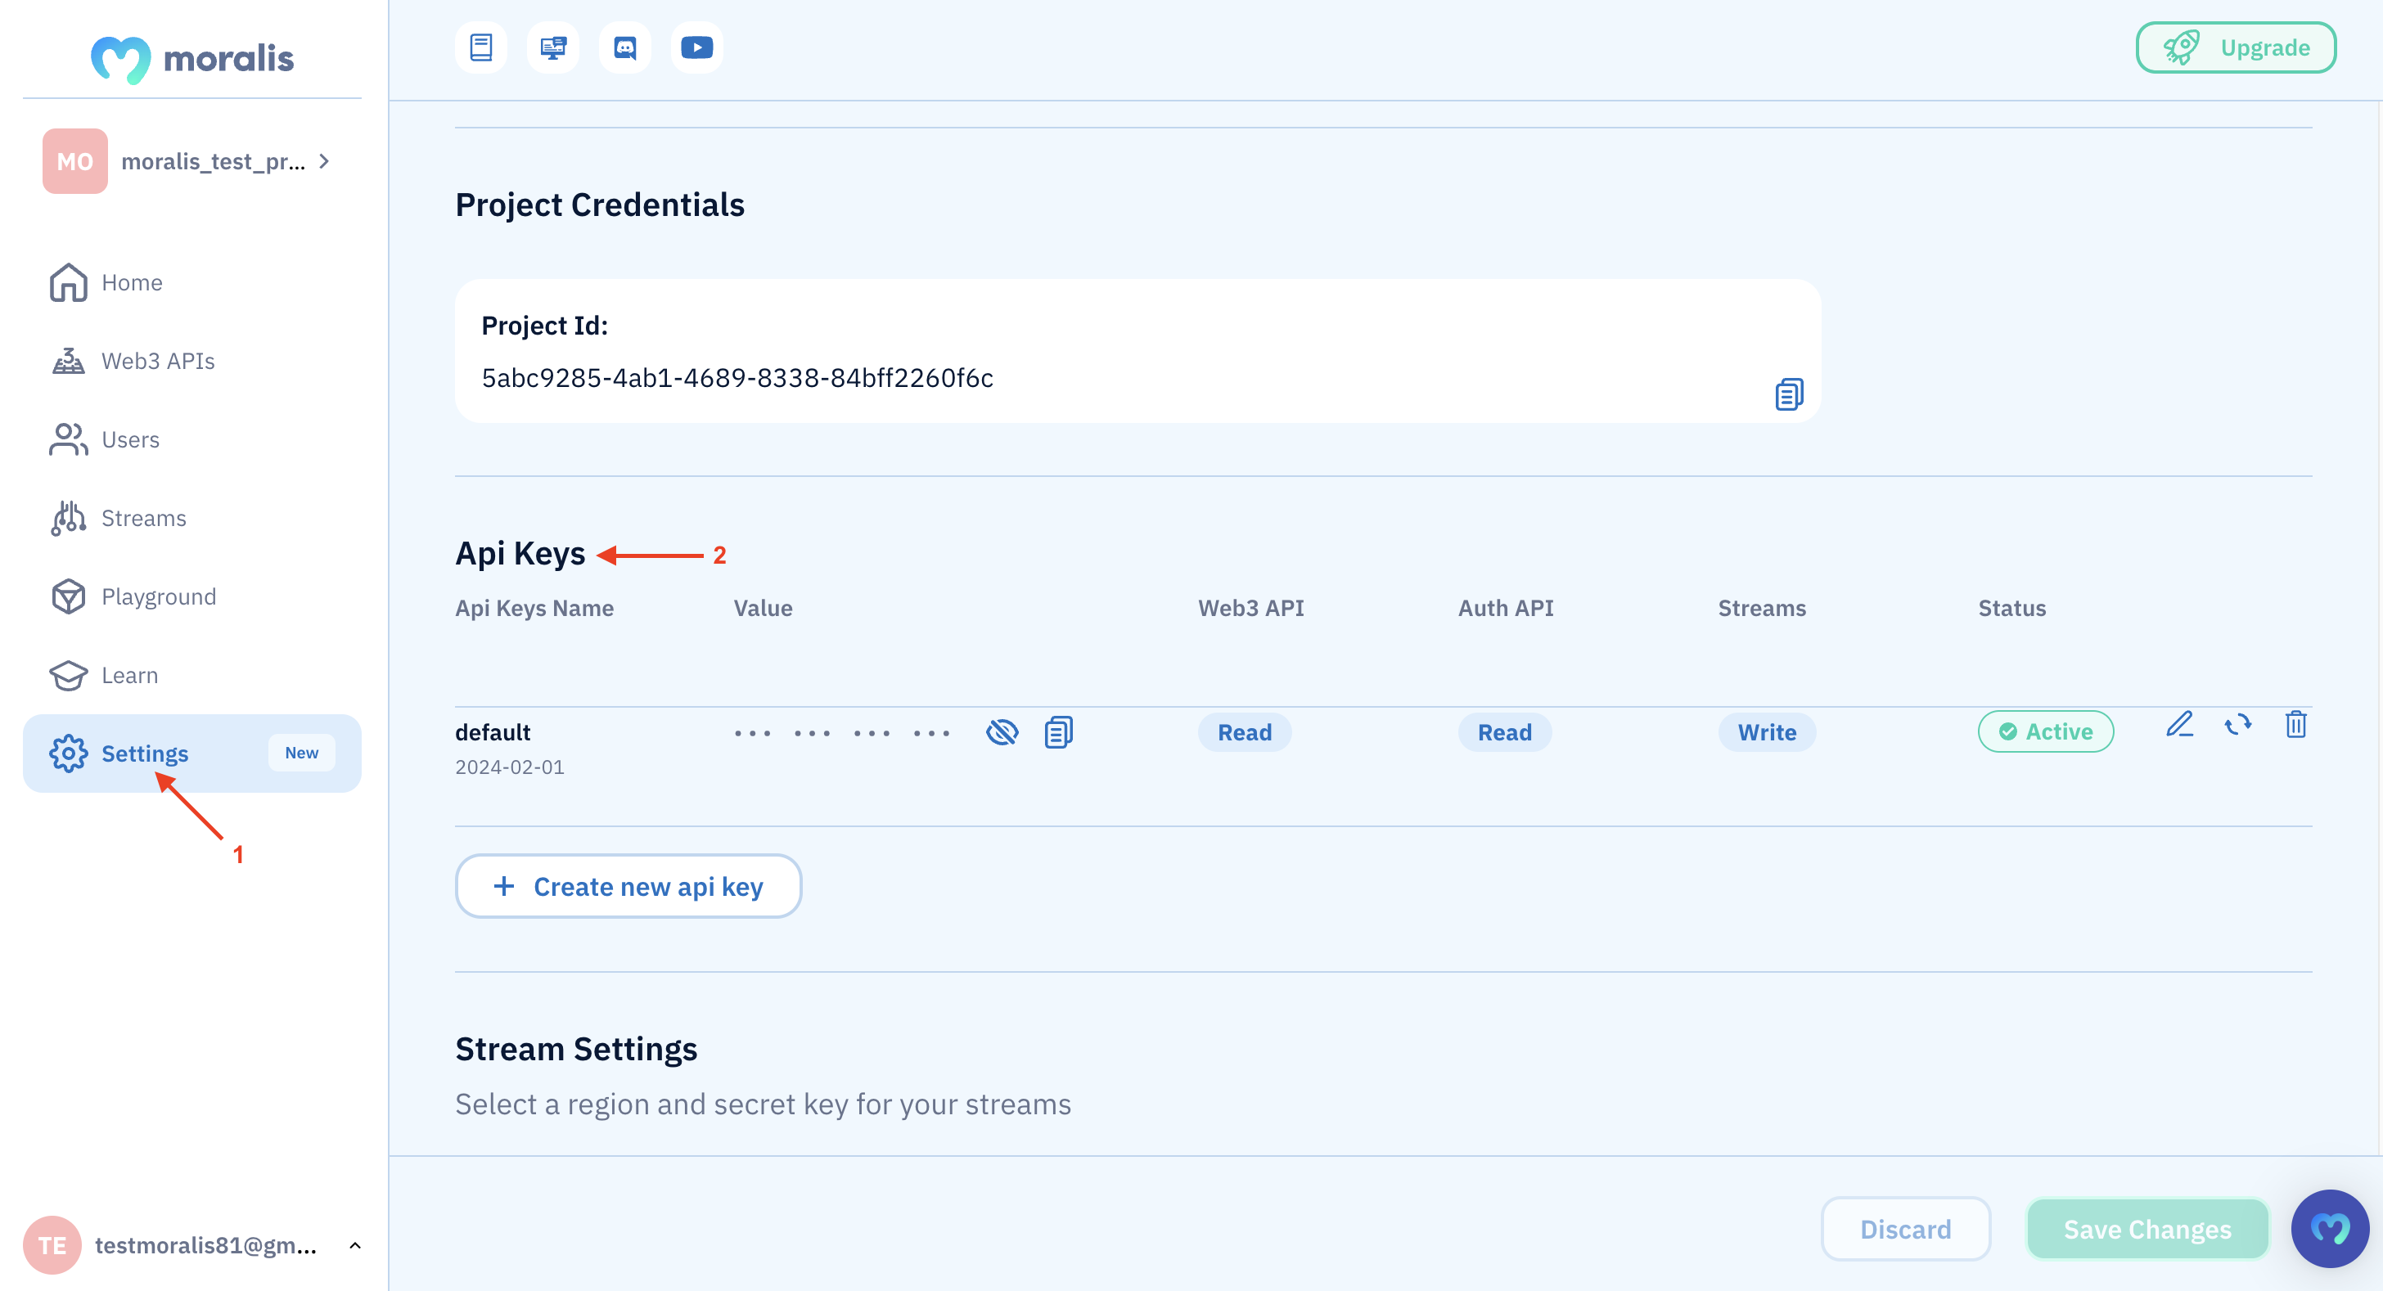
Task: Open the Discord community icon
Action: 625,47
